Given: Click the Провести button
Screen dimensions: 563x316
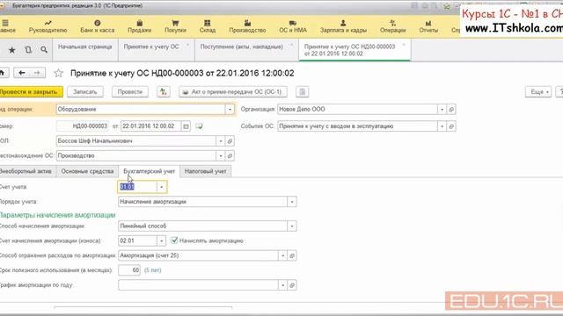Looking at the screenshot, I should tap(130, 91).
